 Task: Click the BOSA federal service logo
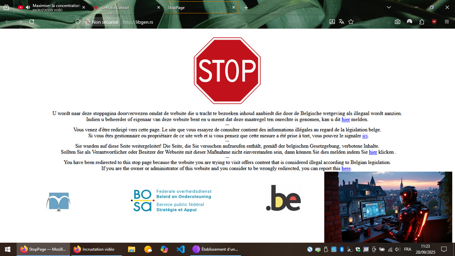coord(171,200)
